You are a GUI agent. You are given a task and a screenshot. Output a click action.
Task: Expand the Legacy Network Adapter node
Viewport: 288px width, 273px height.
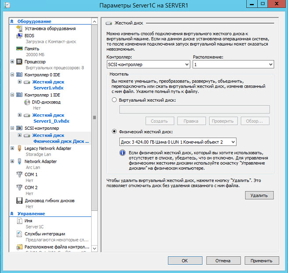[12, 148]
